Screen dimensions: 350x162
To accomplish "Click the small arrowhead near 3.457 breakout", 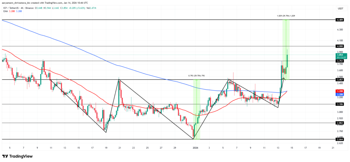I will 283,78.
